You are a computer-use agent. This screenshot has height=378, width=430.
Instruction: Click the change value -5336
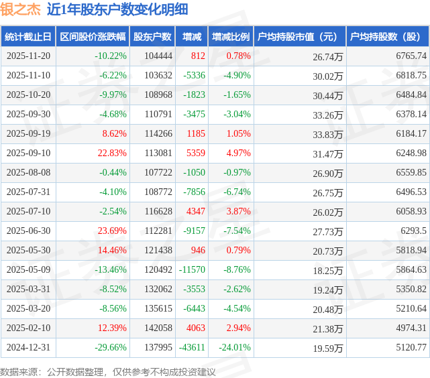pyautogui.click(x=194, y=75)
